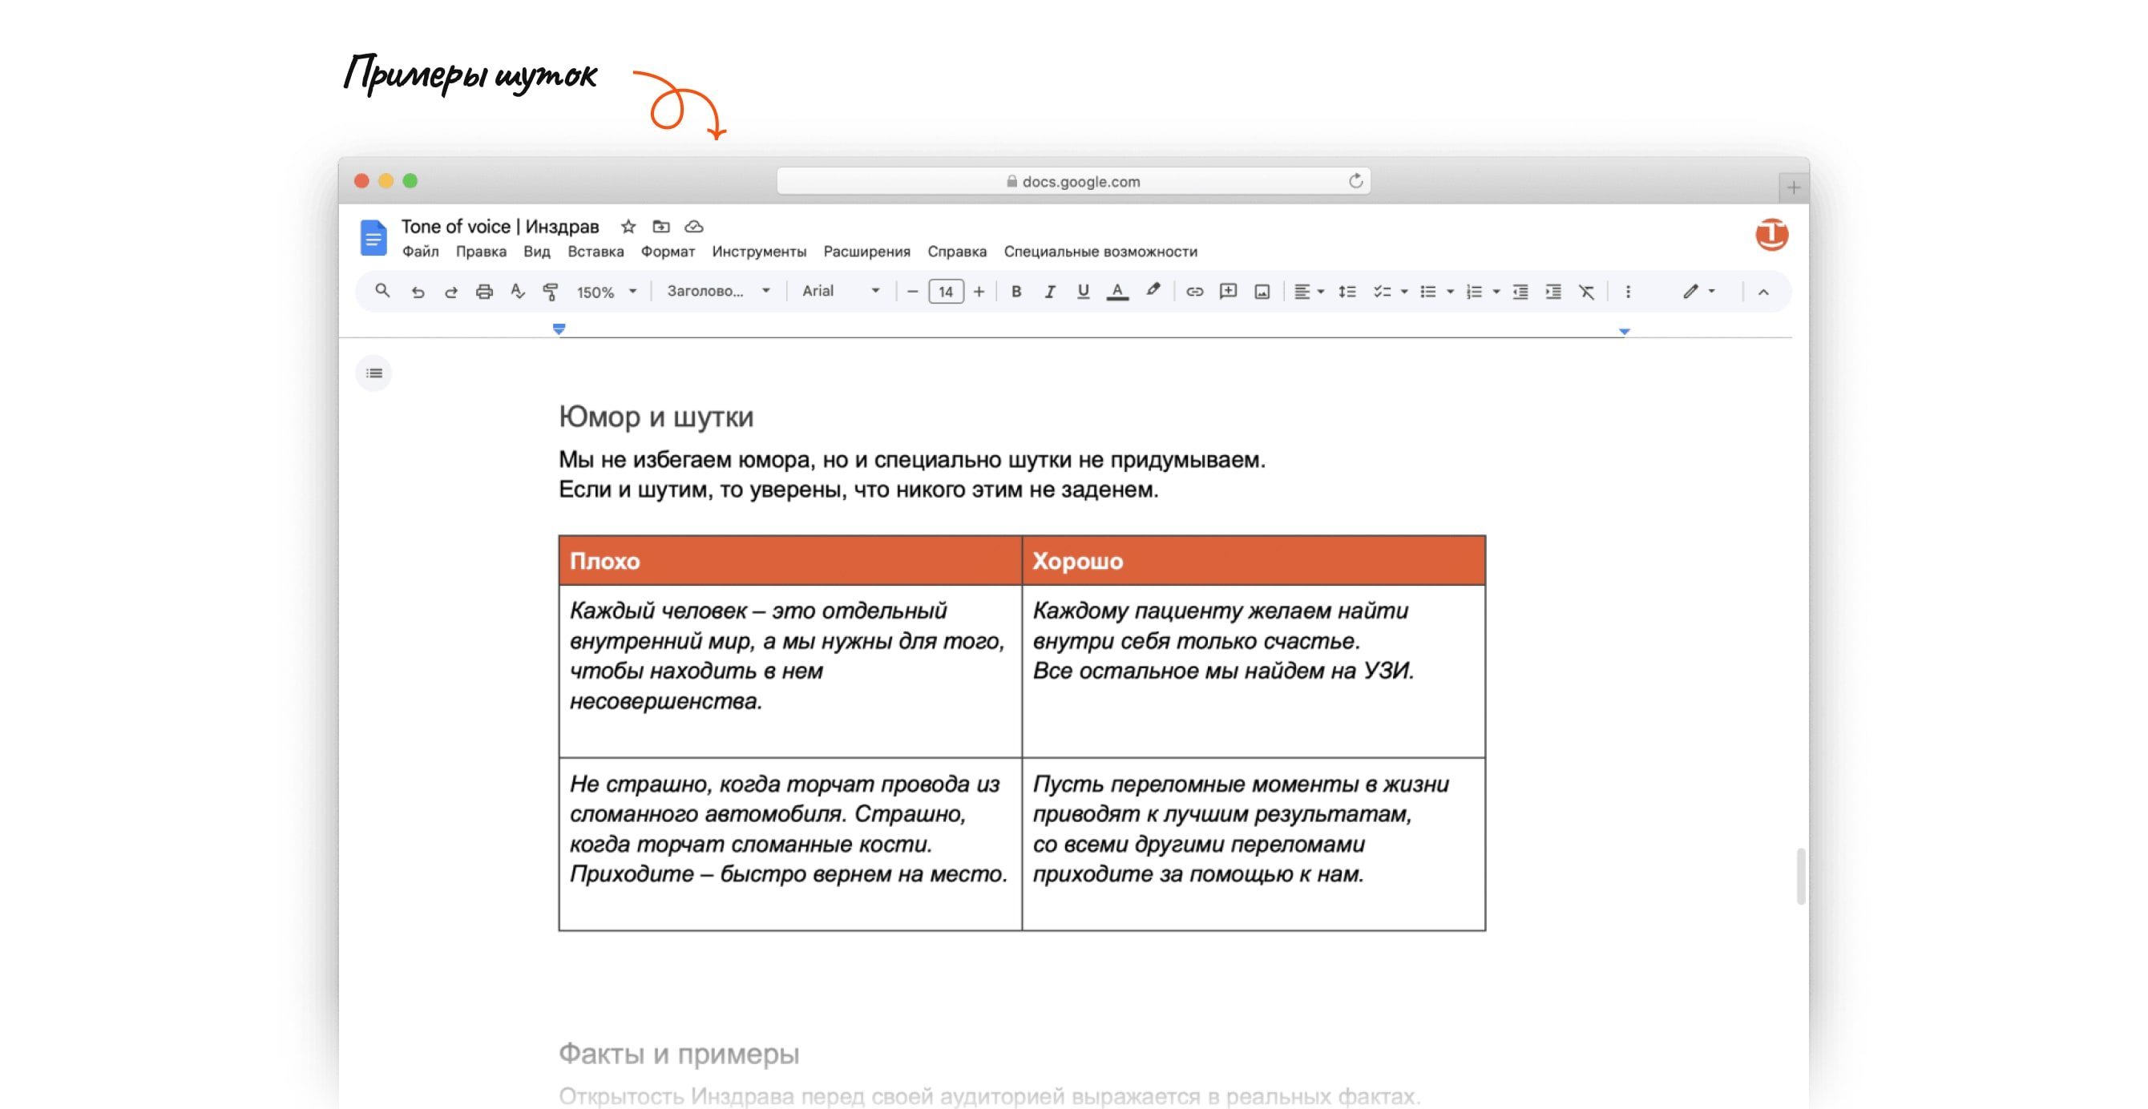Toggle italic formatting
The width and height of the screenshot is (2148, 1109).
(1049, 291)
